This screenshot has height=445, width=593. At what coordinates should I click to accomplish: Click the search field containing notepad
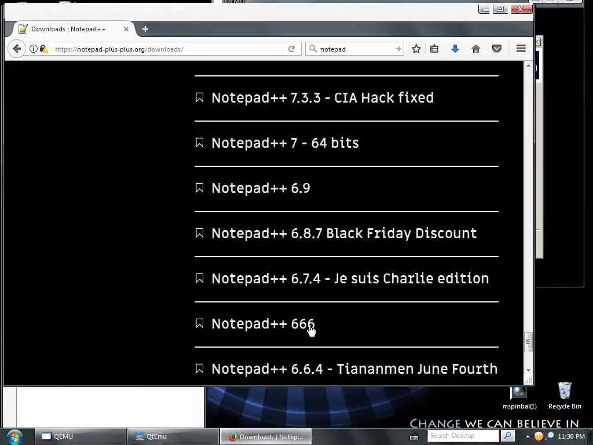pos(356,49)
